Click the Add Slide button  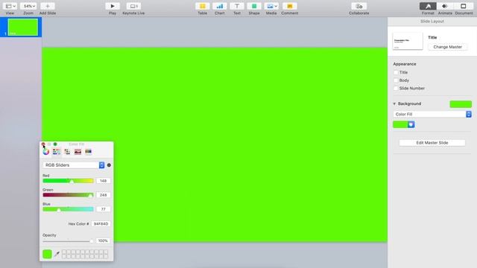tap(48, 6)
